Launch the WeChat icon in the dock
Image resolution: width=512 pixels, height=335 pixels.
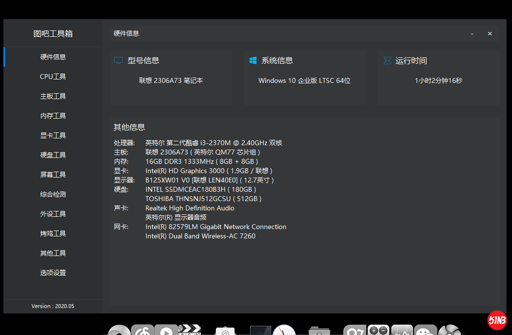[x=426, y=330]
